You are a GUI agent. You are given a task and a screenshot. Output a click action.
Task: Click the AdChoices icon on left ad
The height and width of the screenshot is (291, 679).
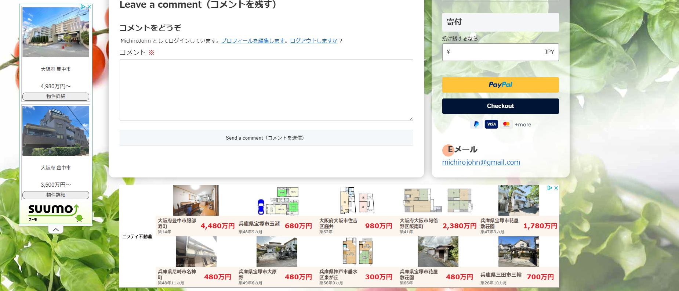pos(83,7)
